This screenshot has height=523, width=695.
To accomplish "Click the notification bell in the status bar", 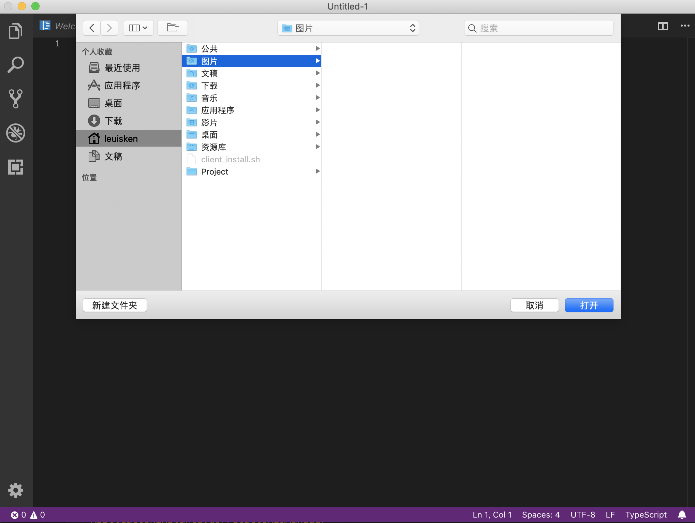I will (682, 515).
